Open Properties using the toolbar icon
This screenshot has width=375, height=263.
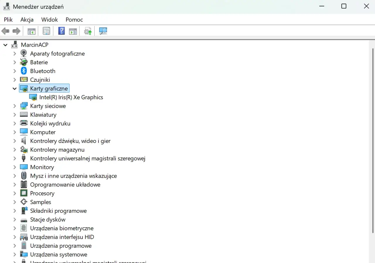point(46,31)
